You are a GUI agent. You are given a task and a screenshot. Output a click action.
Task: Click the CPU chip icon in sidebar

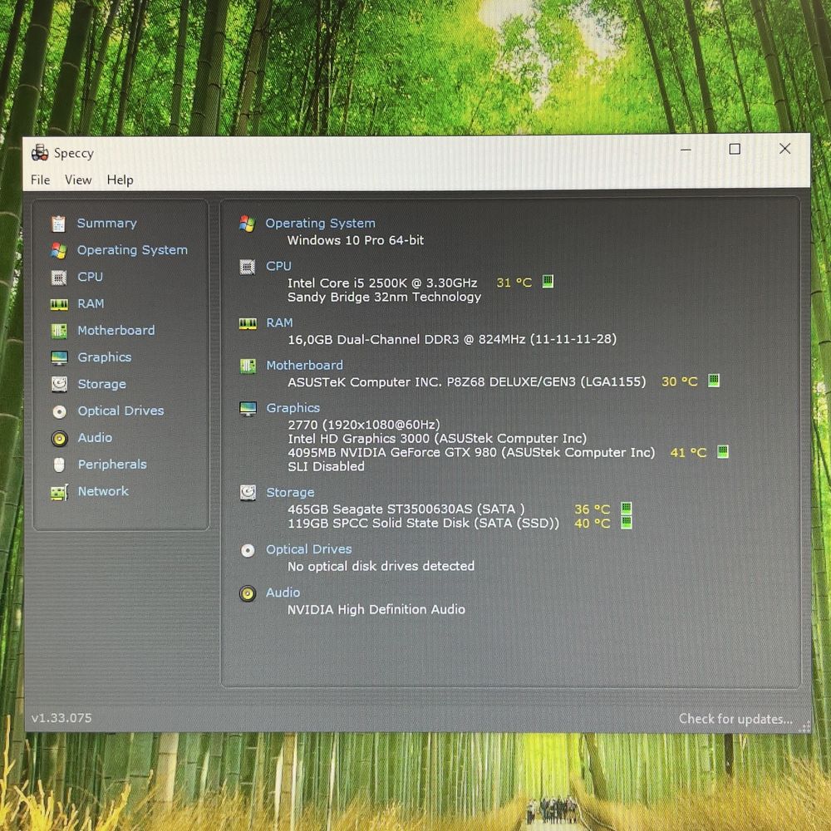(x=59, y=278)
